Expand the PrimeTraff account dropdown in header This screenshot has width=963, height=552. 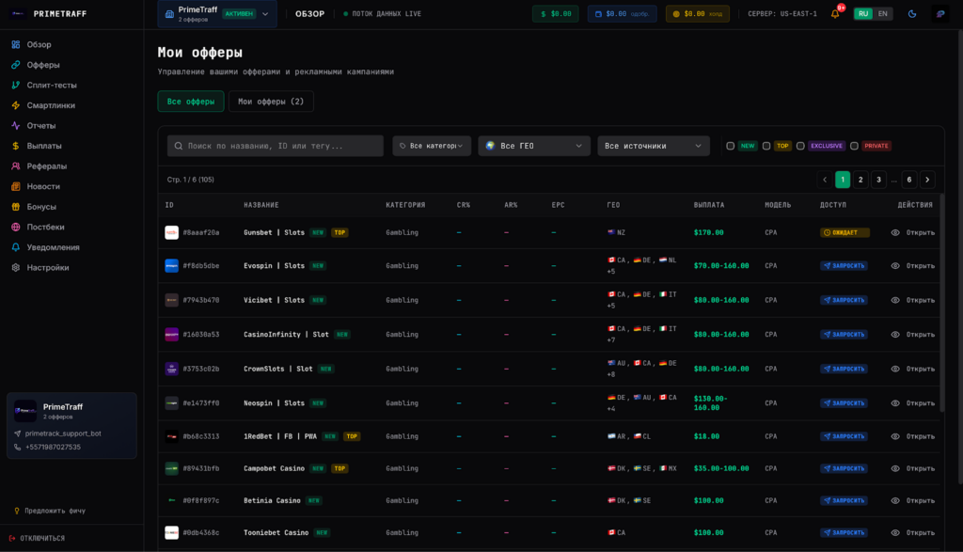[x=217, y=13]
